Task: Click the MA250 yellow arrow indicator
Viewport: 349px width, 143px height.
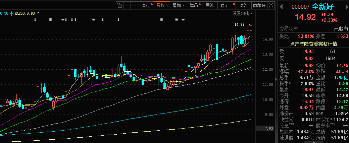Action: click(38, 13)
